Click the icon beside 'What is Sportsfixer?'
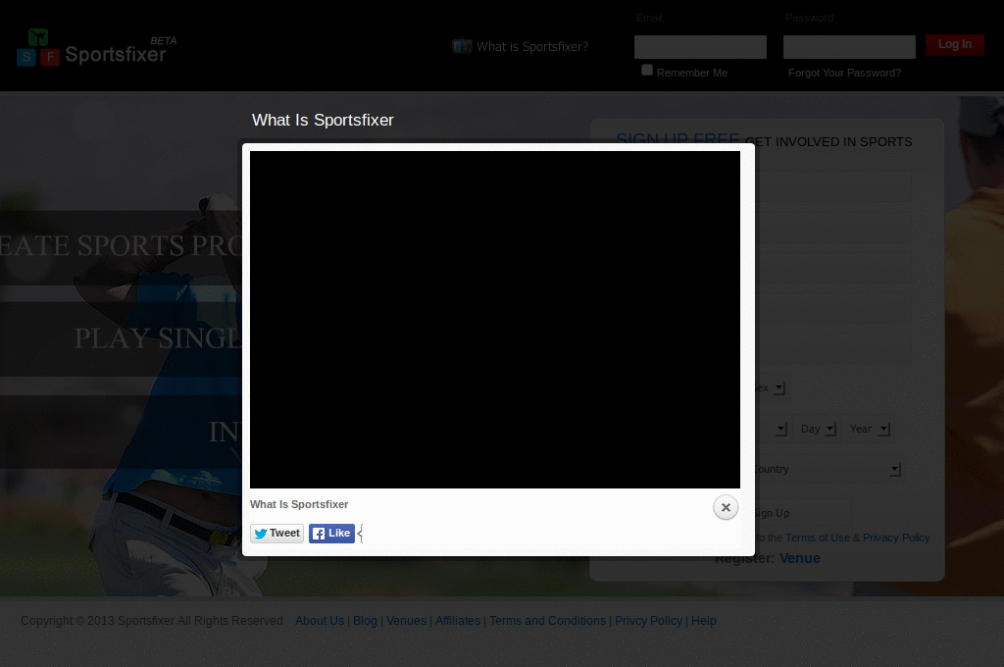Viewport: 1004px width, 667px height. 462,46
